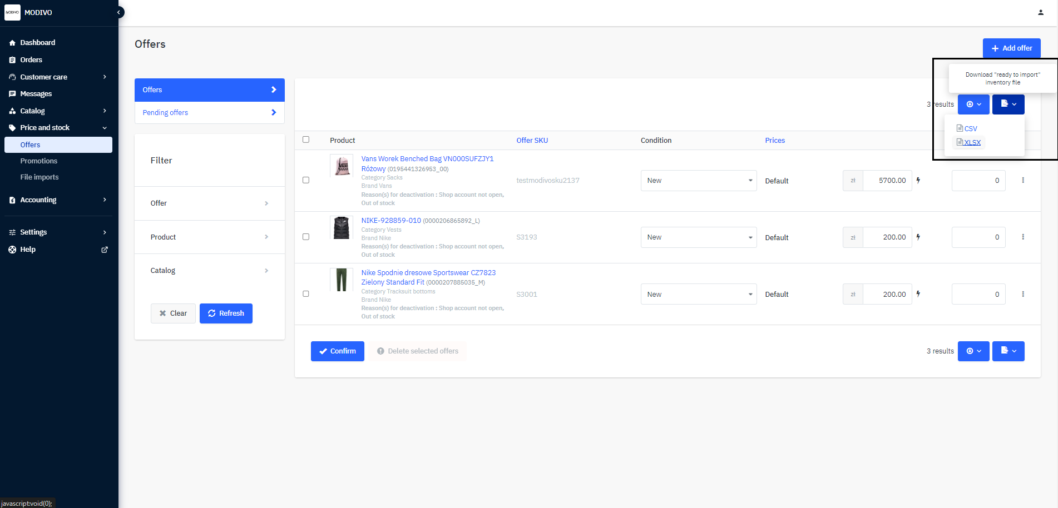Collapse the sidebar with the arrow icon
Image resolution: width=1058 pixels, height=508 pixels.
point(118,12)
